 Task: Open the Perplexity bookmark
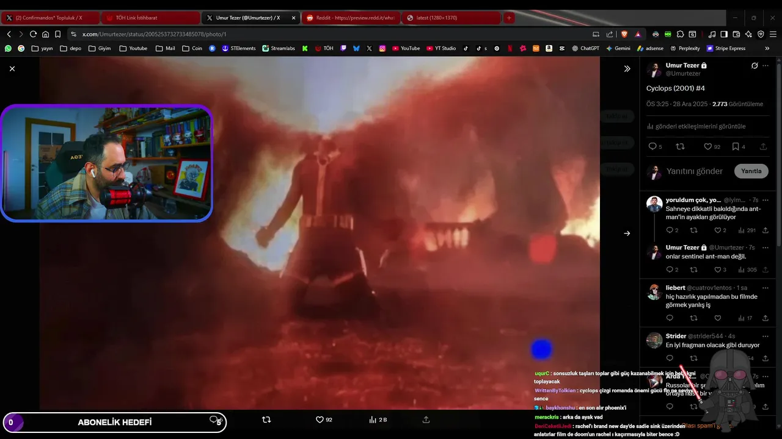pyautogui.click(x=685, y=48)
